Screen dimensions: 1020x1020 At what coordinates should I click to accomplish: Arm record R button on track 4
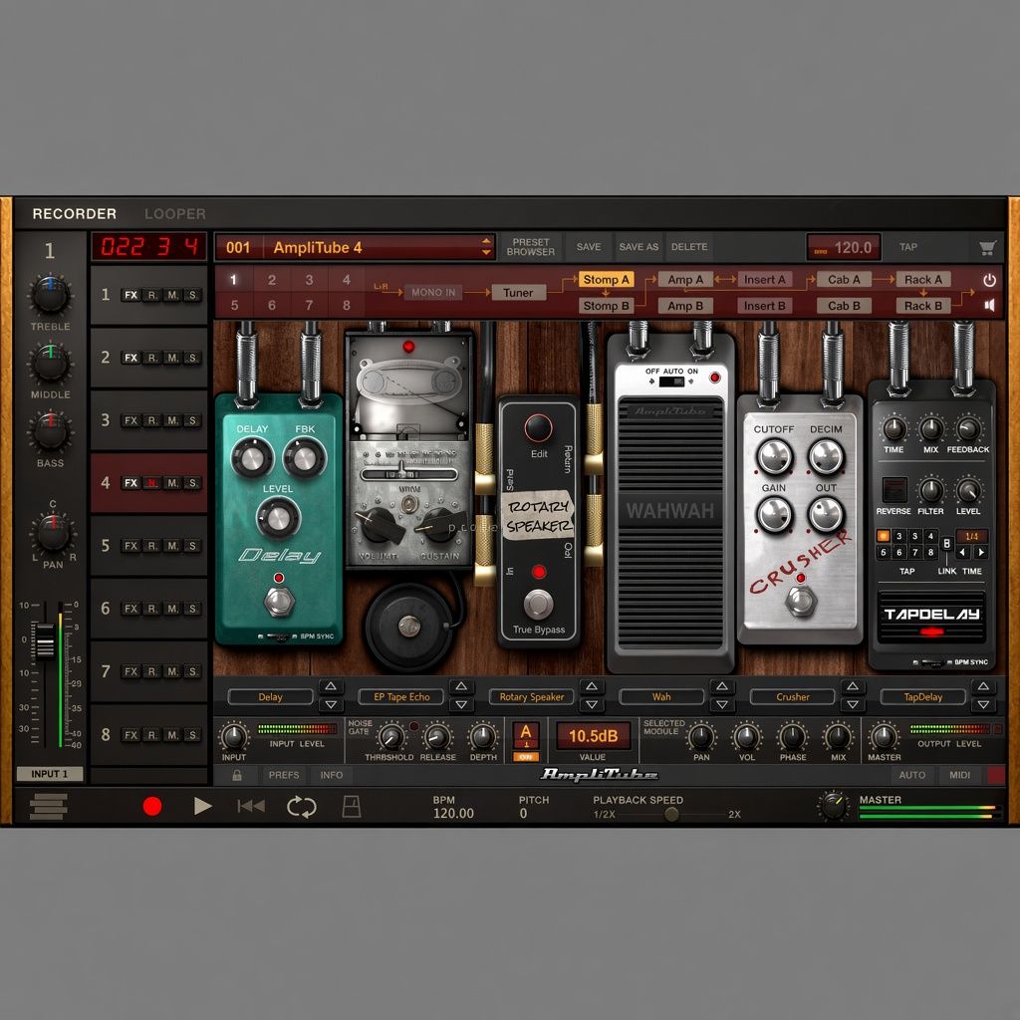click(x=151, y=483)
